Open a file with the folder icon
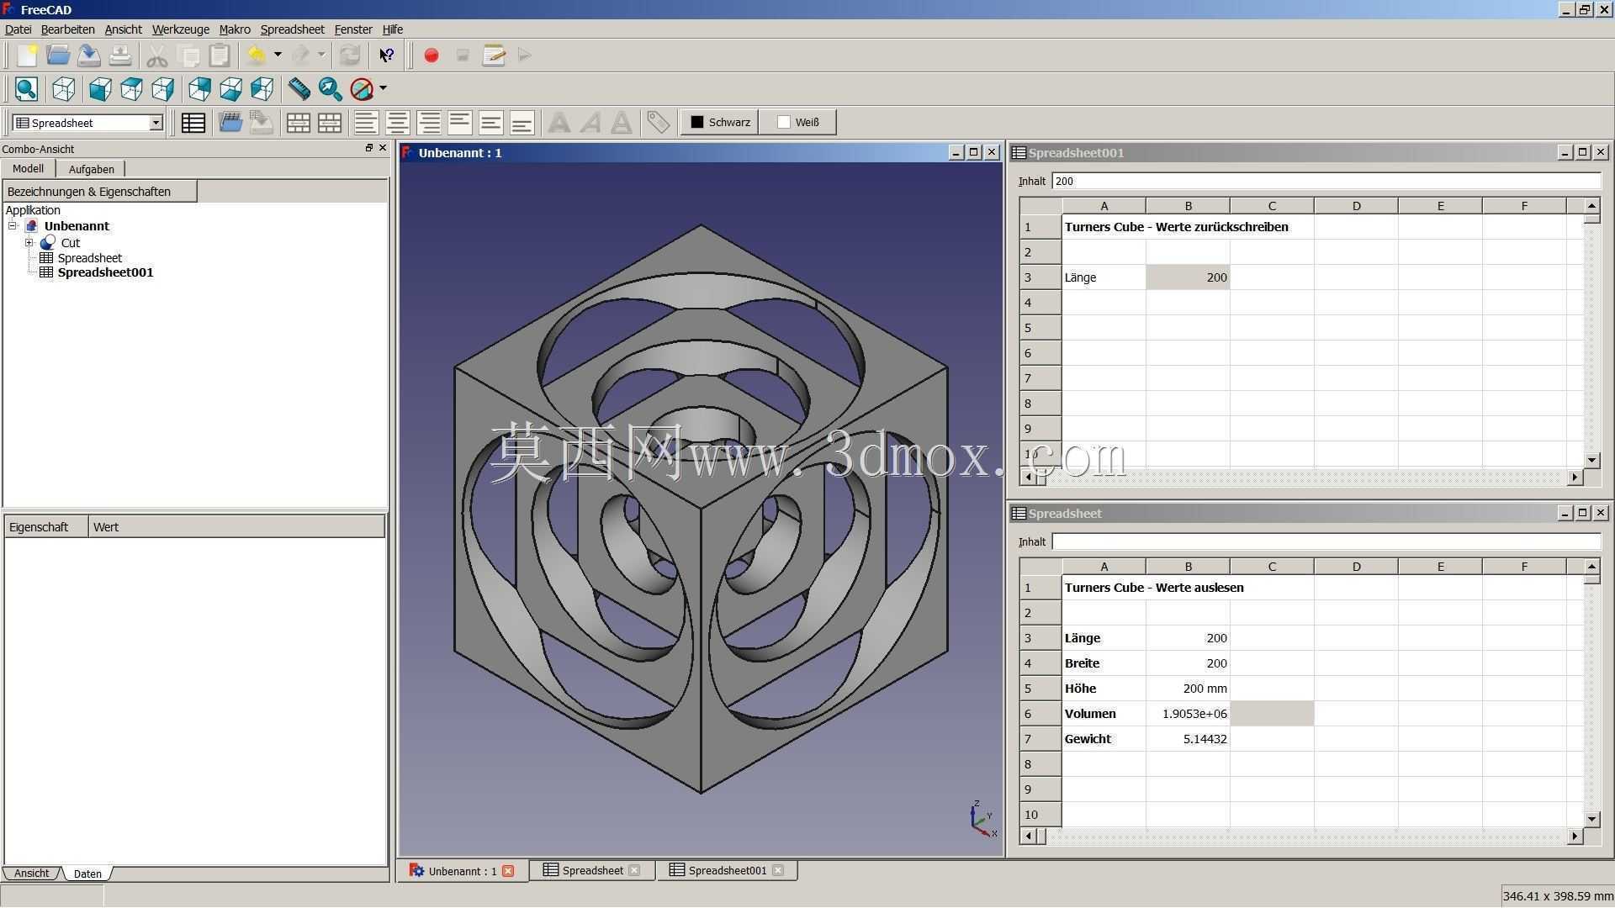Viewport: 1615px width, 908px height. pyautogui.click(x=58, y=55)
